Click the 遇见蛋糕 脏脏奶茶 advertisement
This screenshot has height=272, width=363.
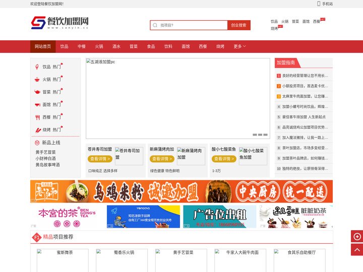tap(296, 217)
